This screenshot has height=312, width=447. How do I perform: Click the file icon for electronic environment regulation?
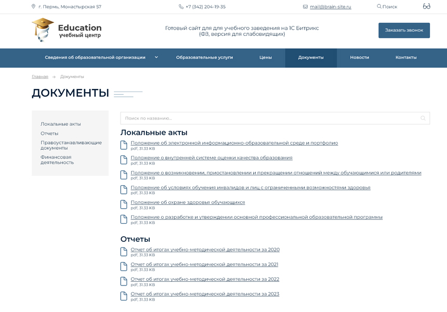[124, 145]
